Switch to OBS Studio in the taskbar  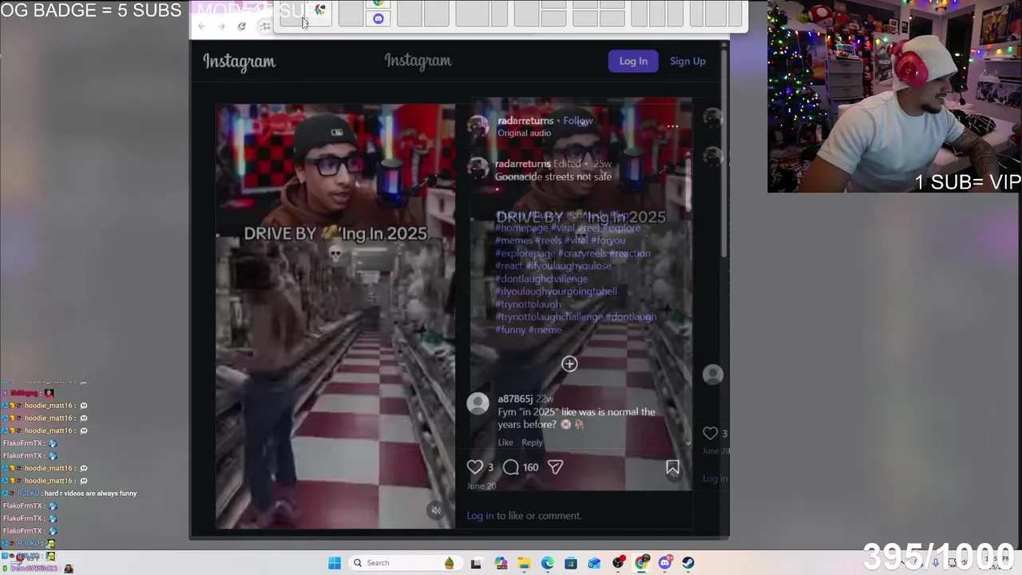point(618,563)
